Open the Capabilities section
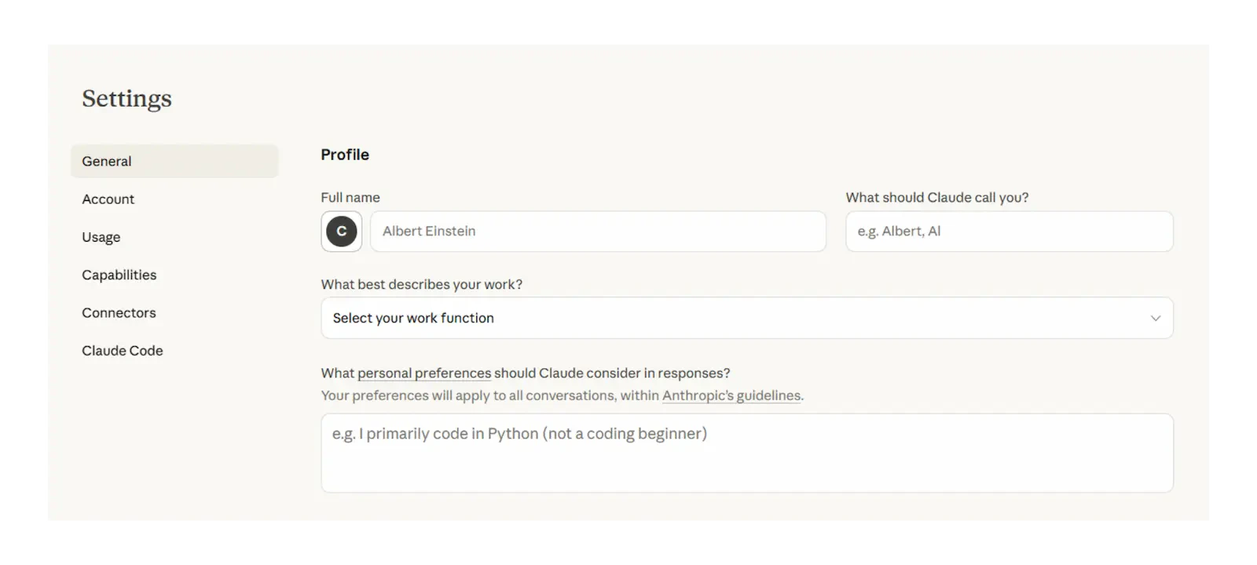Screen dimensions: 1257x565 [x=119, y=275]
